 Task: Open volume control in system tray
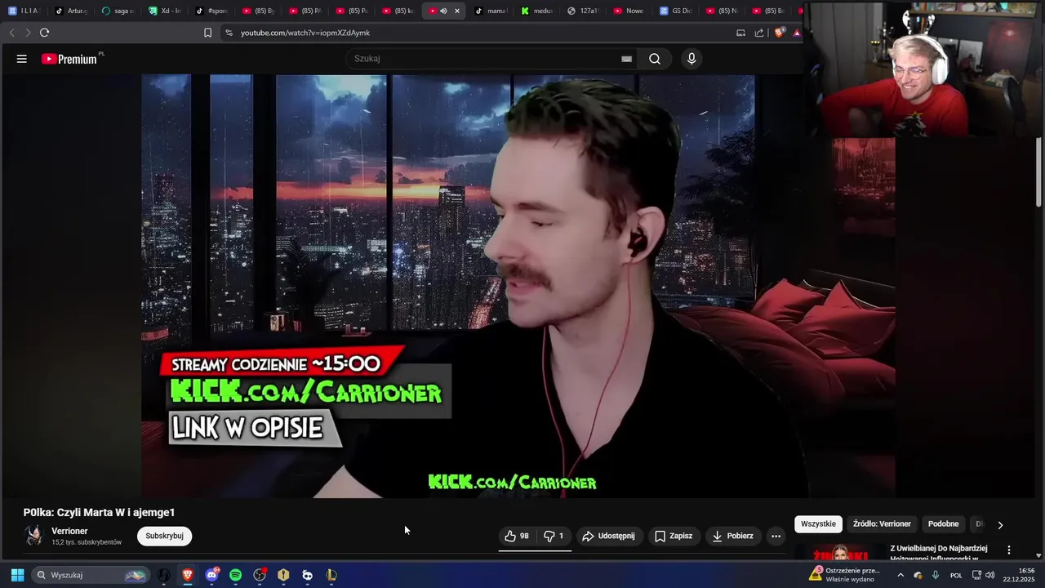pos(990,575)
